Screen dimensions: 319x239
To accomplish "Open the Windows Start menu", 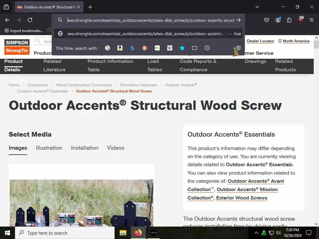I will pos(7,233).
